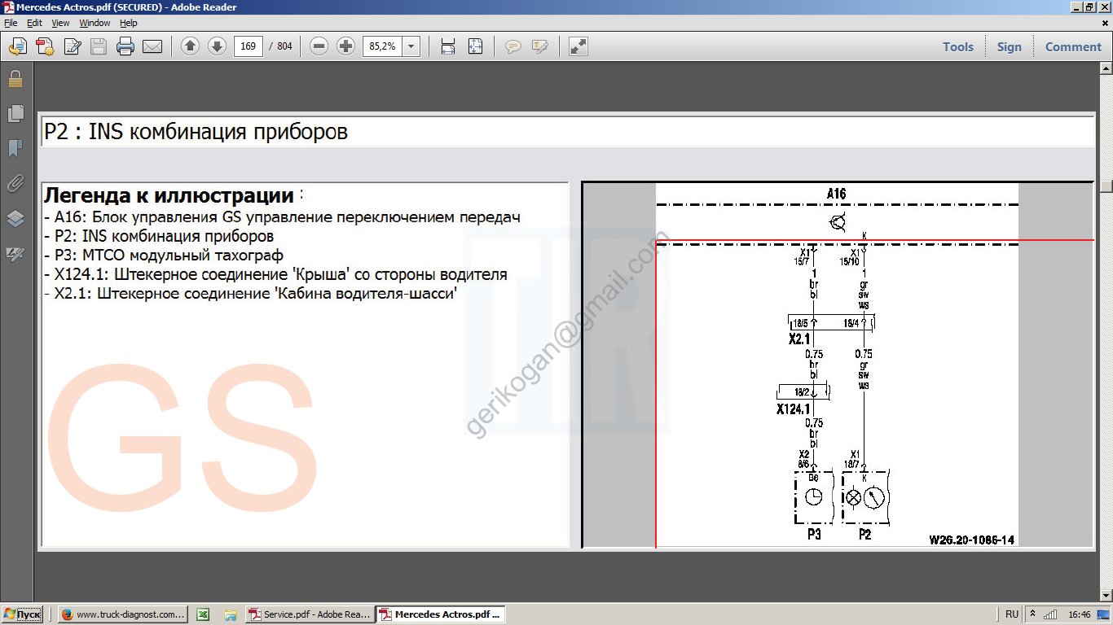1113x625 pixels.
Task: Click the Open file icon in toolbar
Action: (17, 46)
